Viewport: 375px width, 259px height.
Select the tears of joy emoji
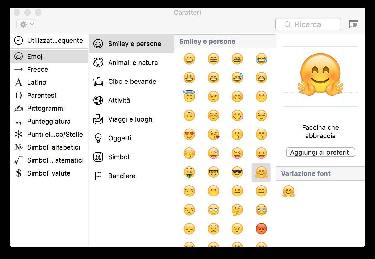[261, 59]
